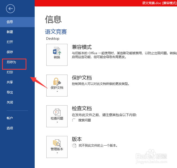Click the 兼容模式 heading
The image size is (177, 168).
point(82,47)
